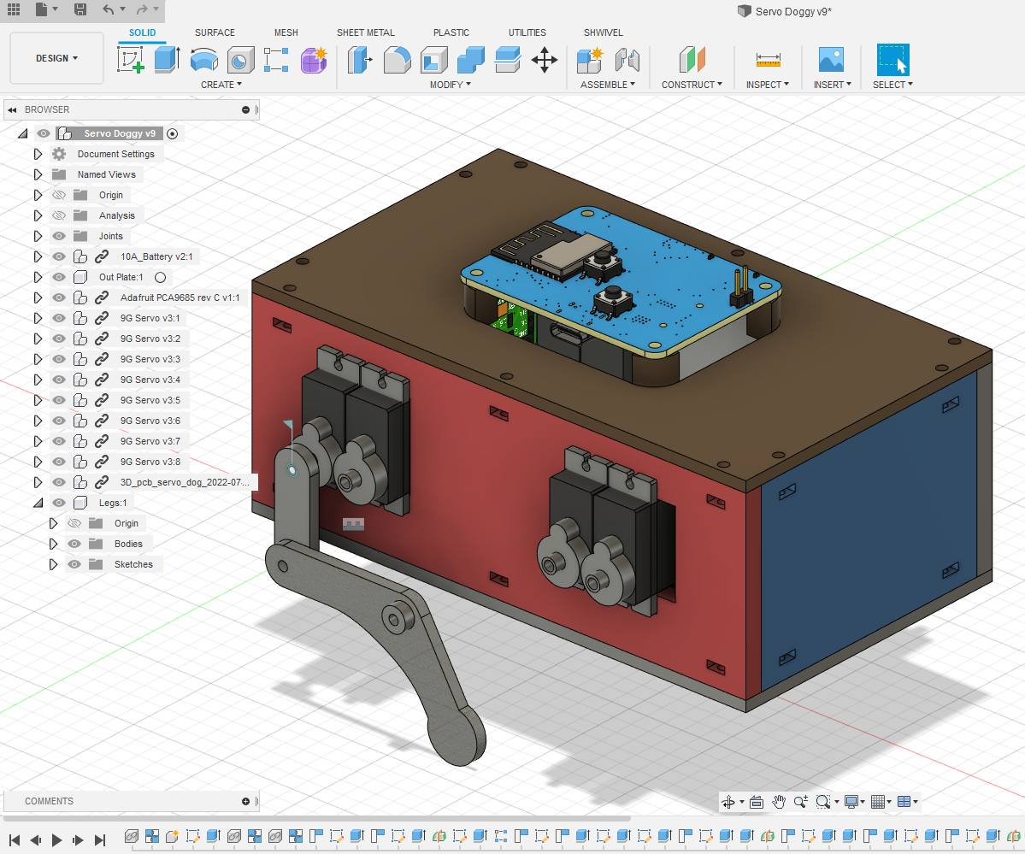1025x854 pixels.
Task: Click the Orbit navigation icon
Action: tap(728, 802)
